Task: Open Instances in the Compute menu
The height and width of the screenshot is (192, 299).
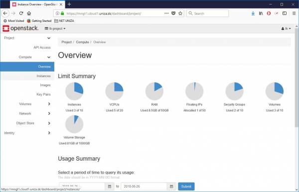Action: coord(43,76)
